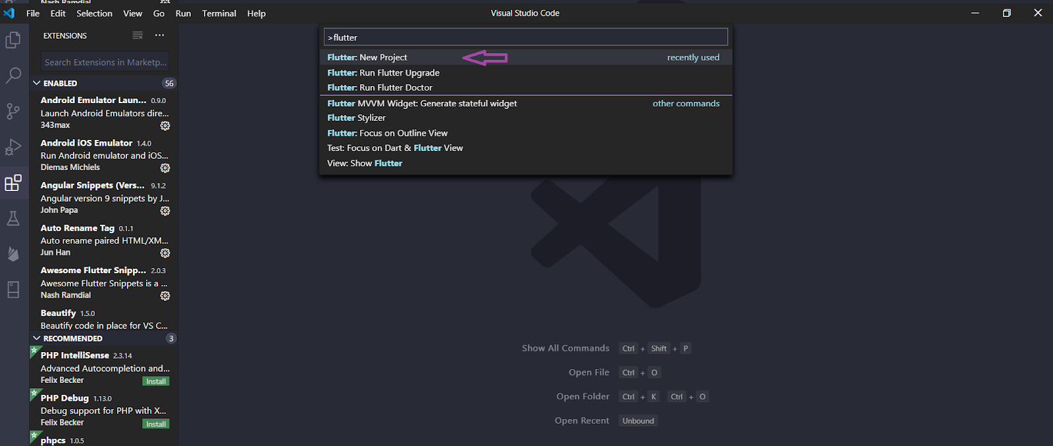Select View: Show Flutter command
1053x446 pixels.
525,163
